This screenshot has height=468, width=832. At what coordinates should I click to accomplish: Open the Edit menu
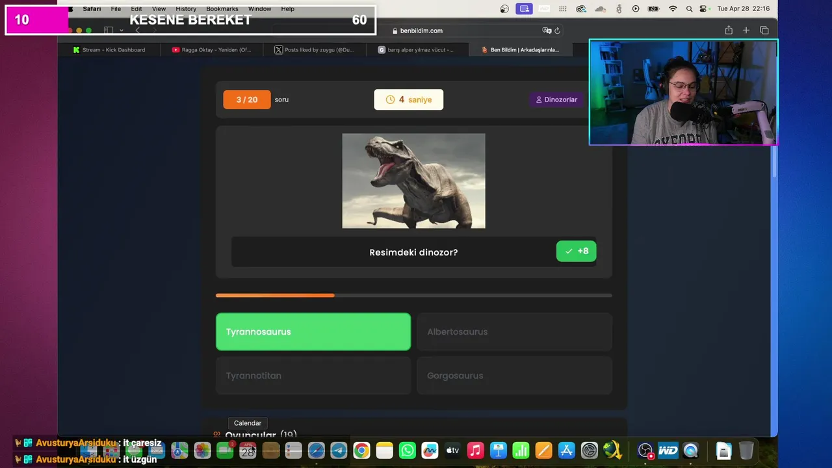pyautogui.click(x=136, y=9)
